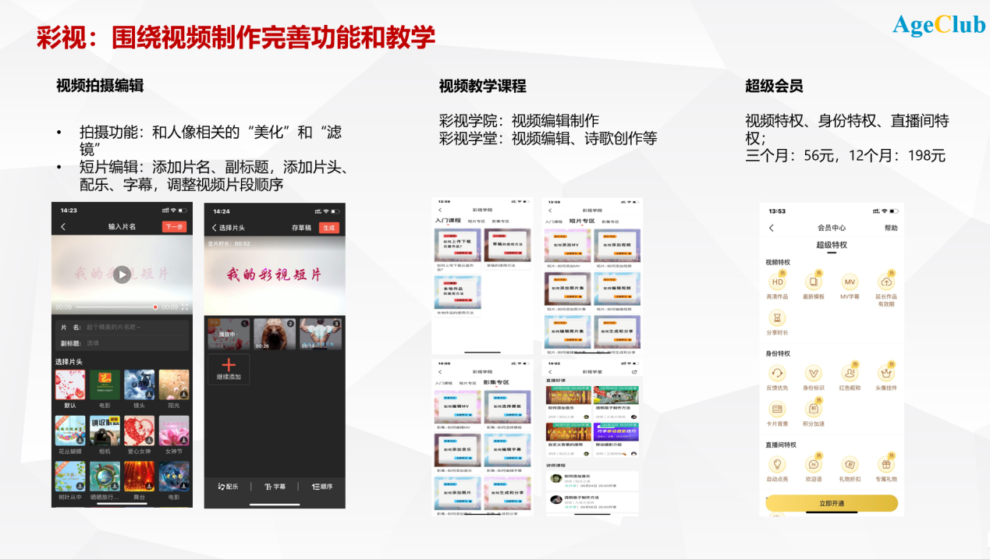The width and height of the screenshot is (990, 560).
Task: Tap the 延长作品有效期 cloud icon
Action: [885, 282]
